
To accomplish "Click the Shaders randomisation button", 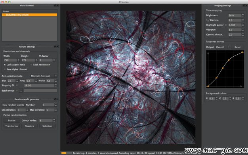I will (x=29, y=126).
